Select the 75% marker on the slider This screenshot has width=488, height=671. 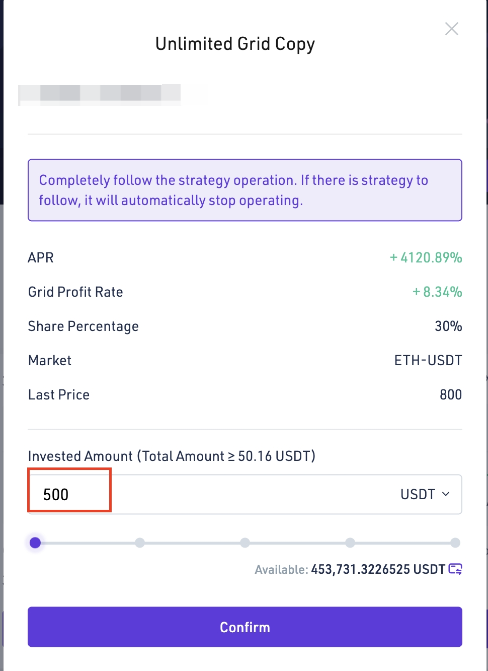[350, 543]
